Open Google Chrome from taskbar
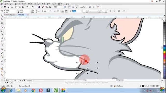Screen dimensions: 166x93 click(x=33, y=90)
